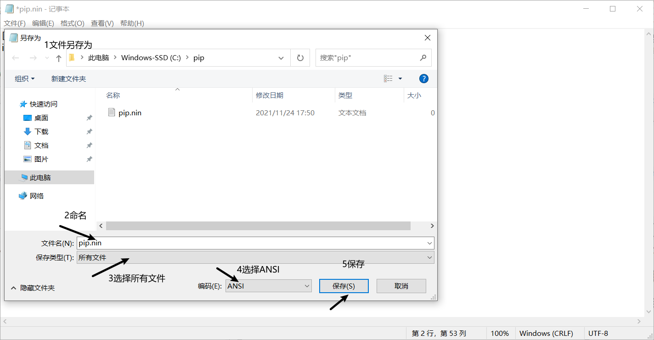Viewport: 654px width, 340px height.
Task: Click the Up one level arrow
Action: point(59,58)
